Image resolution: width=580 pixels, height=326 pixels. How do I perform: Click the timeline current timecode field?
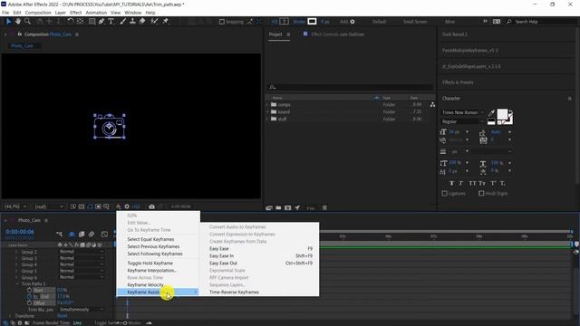pyautogui.click(x=20, y=232)
